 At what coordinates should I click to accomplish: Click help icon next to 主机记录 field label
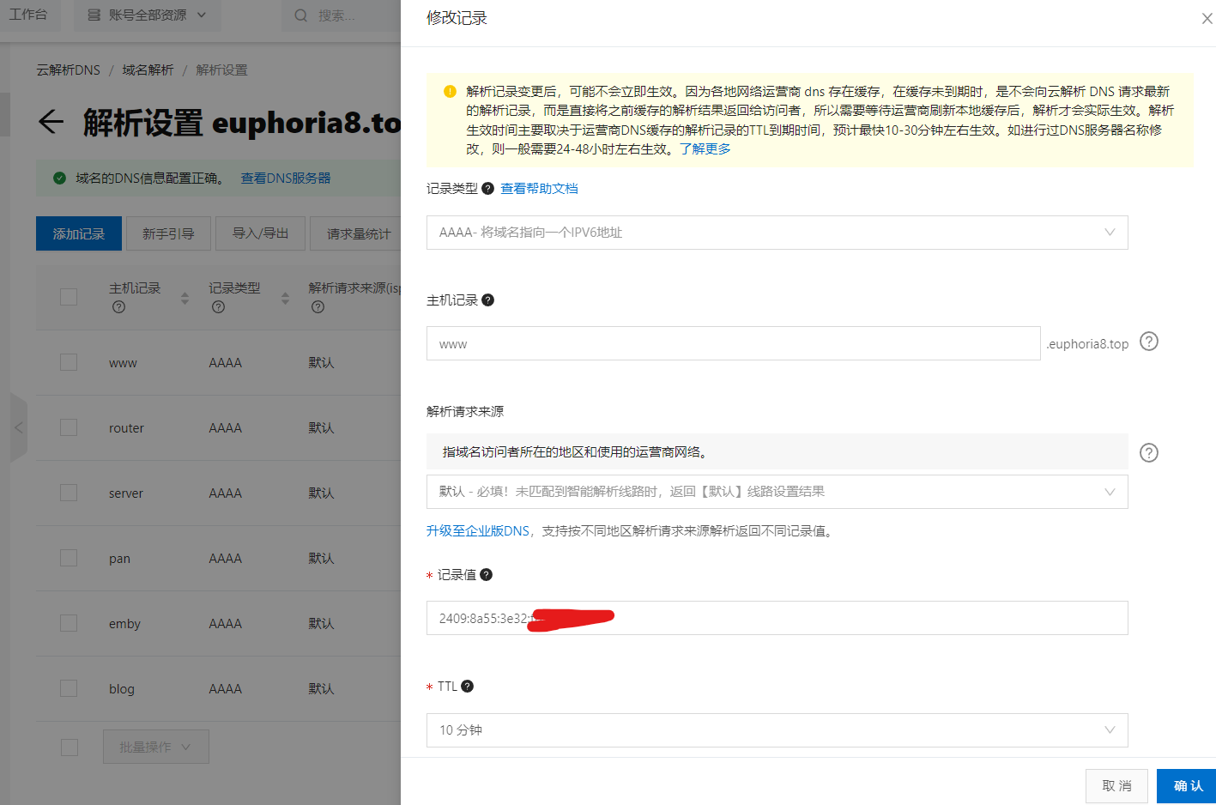click(x=487, y=300)
